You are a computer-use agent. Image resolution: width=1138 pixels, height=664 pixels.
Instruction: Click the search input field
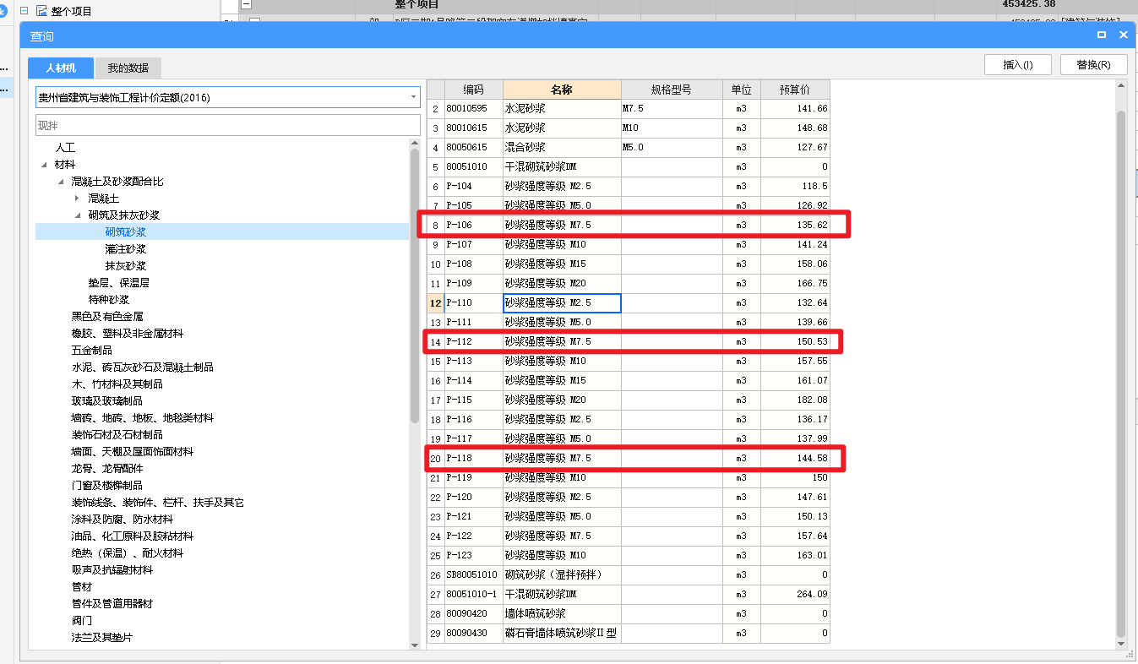(228, 125)
